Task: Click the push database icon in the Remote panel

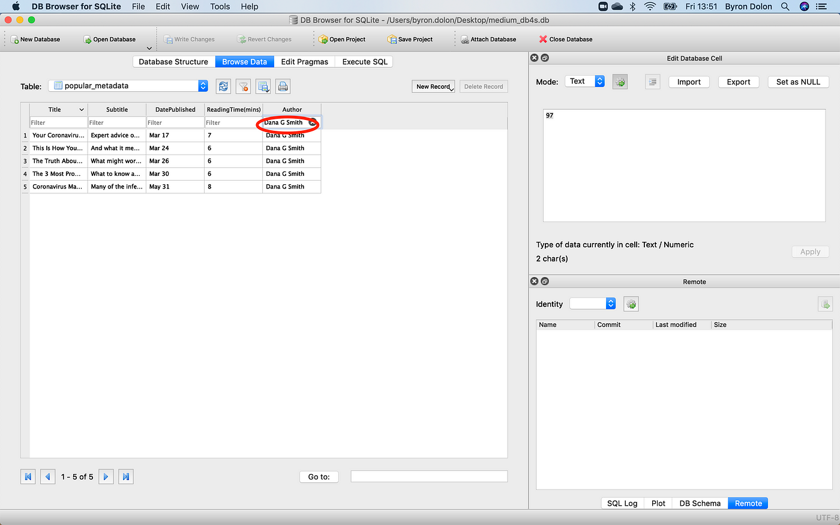Action: (x=826, y=304)
